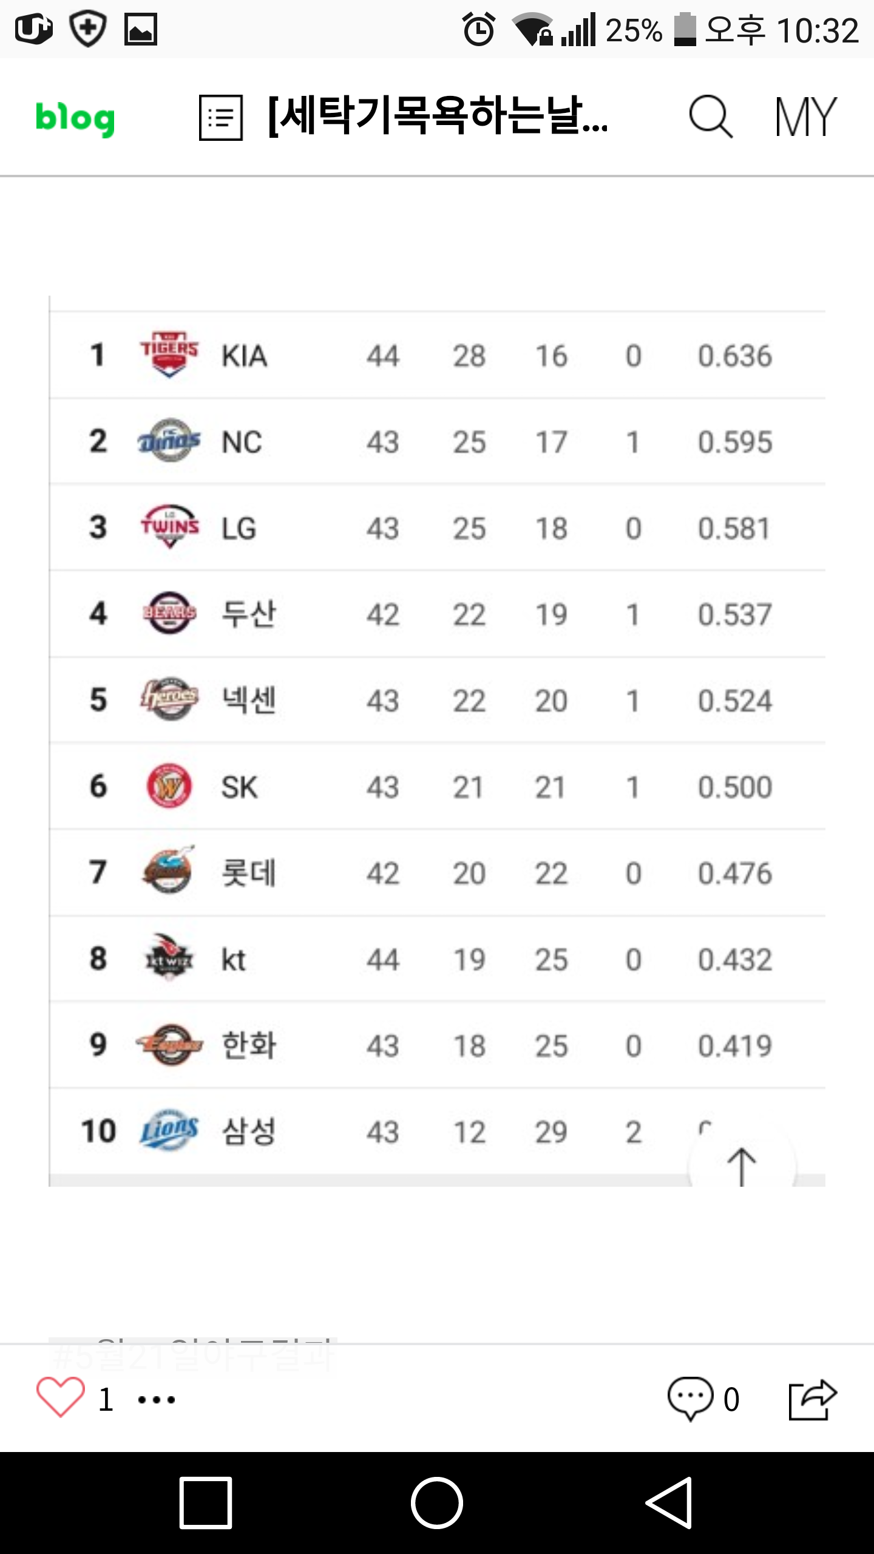Viewport: 874px width, 1554px height.
Task: Open the post list icon
Action: (221, 118)
